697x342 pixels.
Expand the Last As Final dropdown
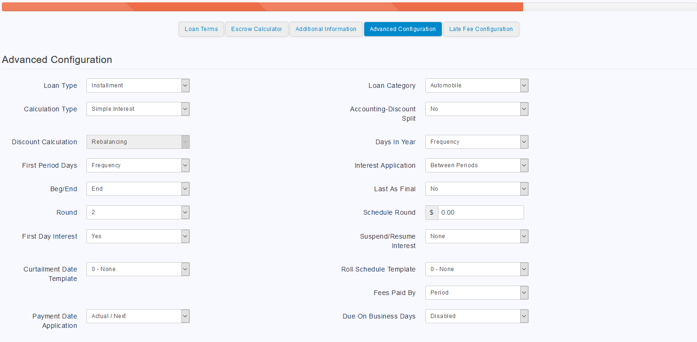[477, 189]
